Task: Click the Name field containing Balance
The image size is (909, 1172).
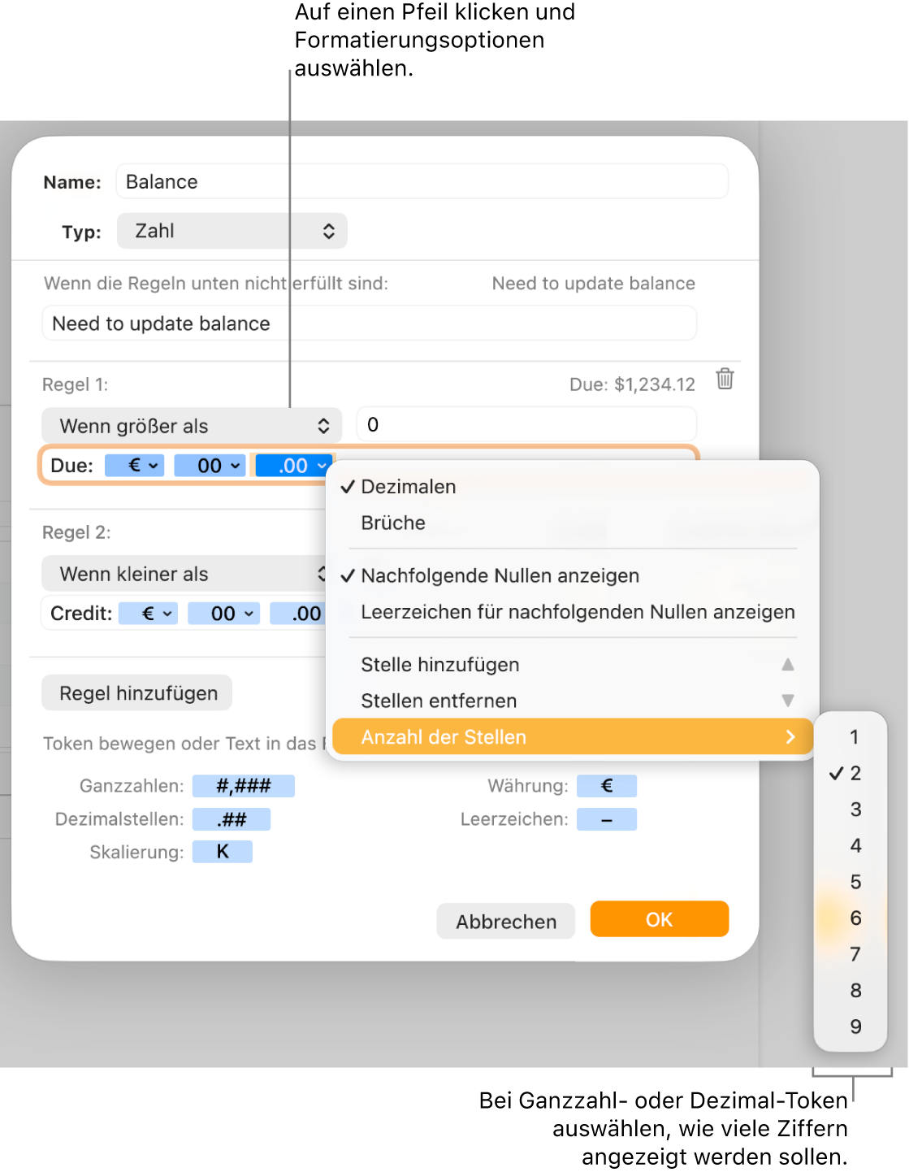Action: point(422,181)
